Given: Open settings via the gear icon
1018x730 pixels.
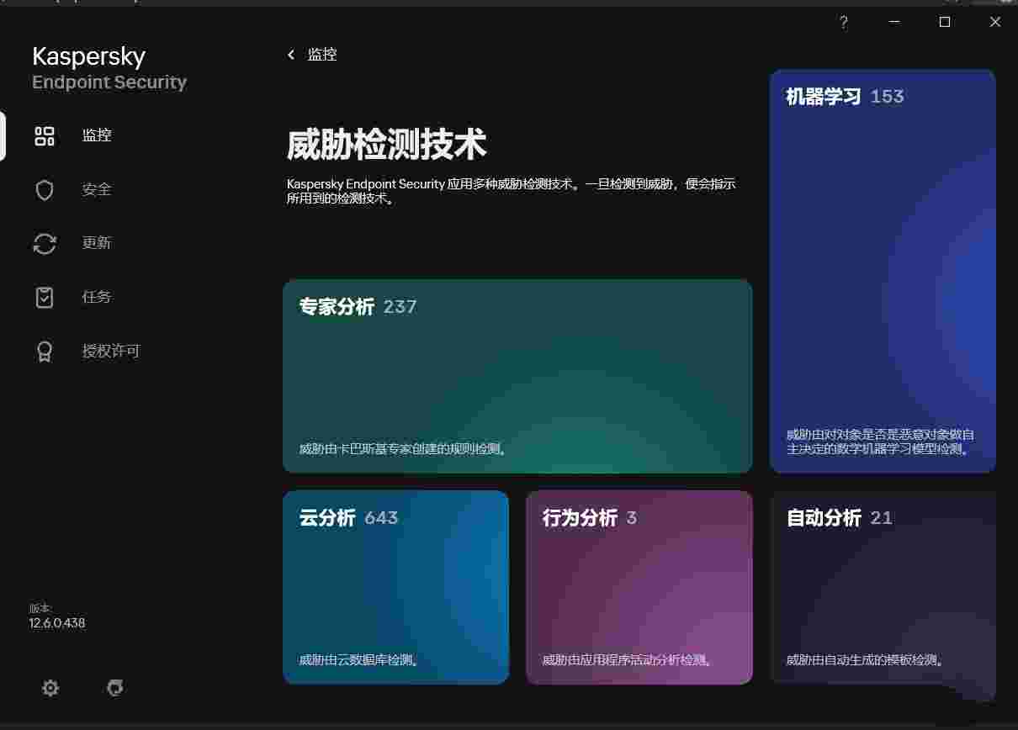Looking at the screenshot, I should (50, 688).
